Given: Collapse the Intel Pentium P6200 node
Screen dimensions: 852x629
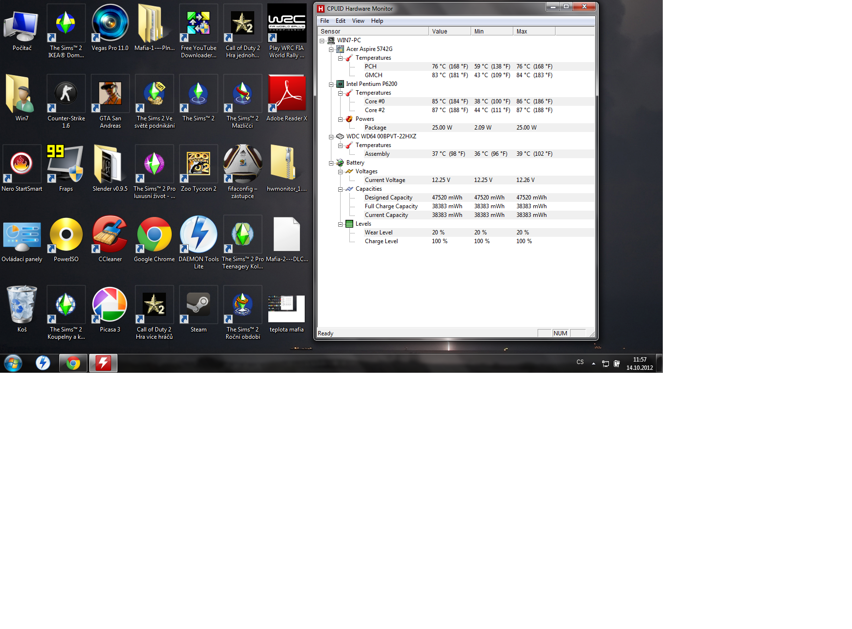Looking at the screenshot, I should tap(331, 84).
